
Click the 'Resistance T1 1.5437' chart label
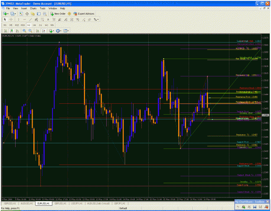pos(247,135)
